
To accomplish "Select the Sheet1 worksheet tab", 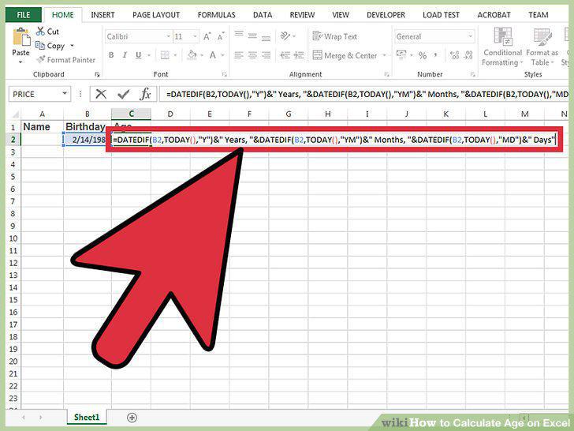I will pos(87,417).
